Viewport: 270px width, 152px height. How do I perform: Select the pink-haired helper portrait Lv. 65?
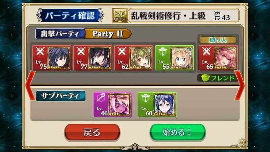click(x=225, y=58)
